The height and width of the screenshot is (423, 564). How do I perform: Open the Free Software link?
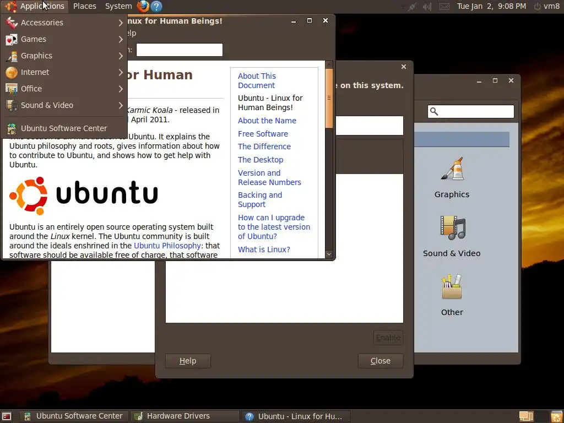click(x=263, y=134)
